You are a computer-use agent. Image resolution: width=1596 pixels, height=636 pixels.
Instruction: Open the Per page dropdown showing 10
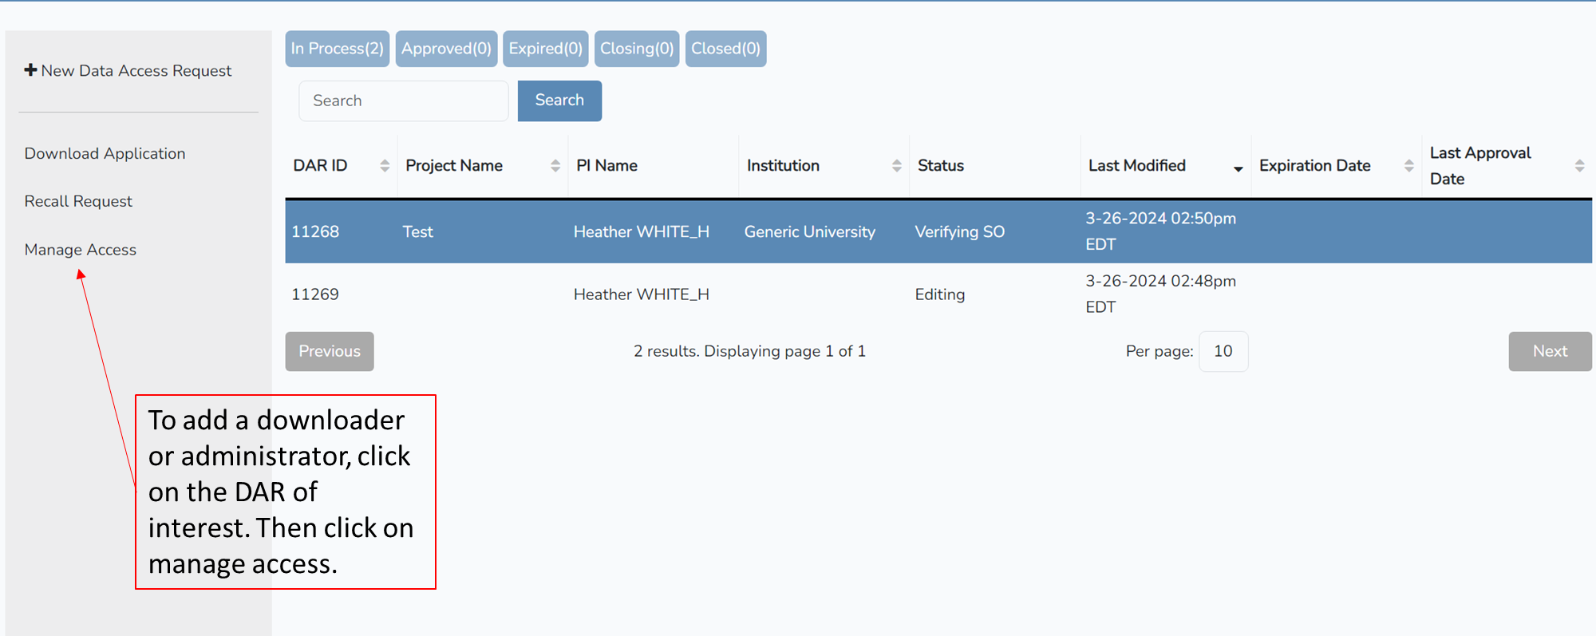(x=1223, y=351)
